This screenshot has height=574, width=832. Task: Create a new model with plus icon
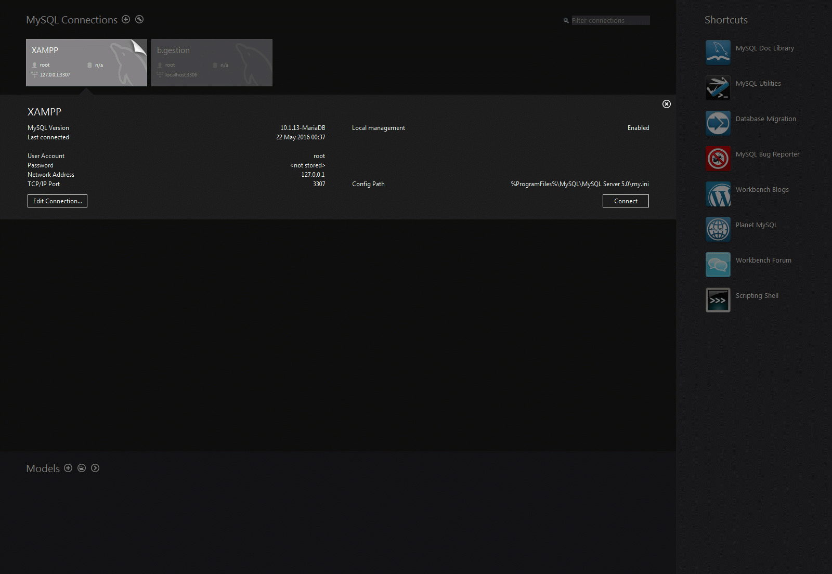(x=68, y=468)
